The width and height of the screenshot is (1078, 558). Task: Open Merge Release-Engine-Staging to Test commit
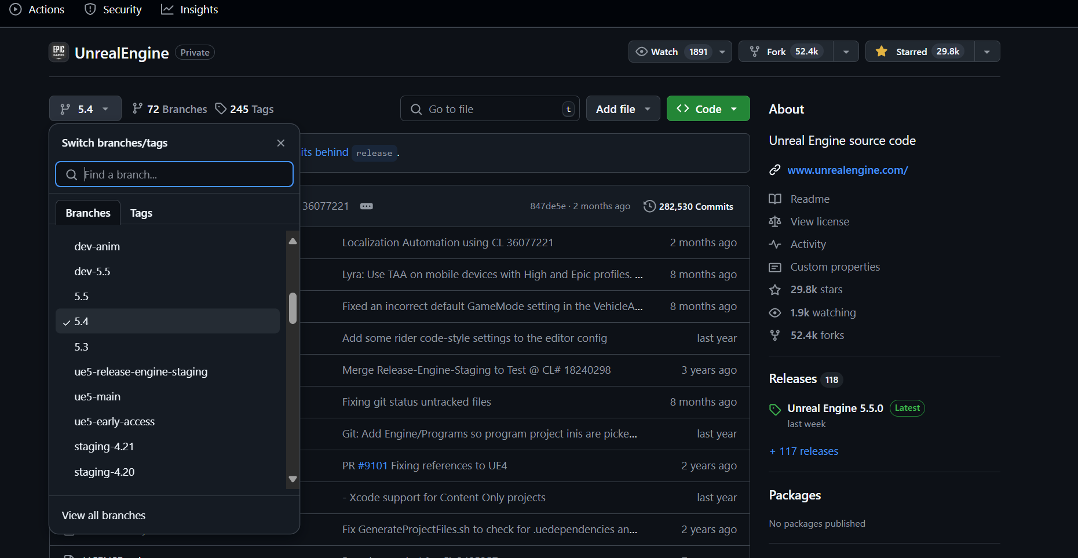point(476,370)
